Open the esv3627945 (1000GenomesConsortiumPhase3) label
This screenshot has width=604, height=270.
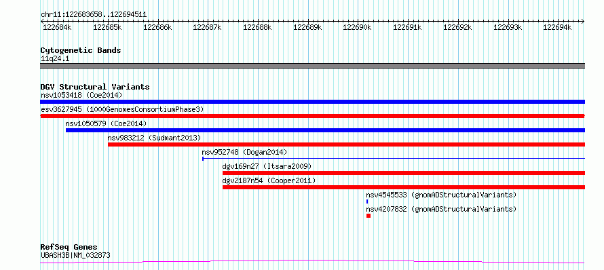[122, 109]
